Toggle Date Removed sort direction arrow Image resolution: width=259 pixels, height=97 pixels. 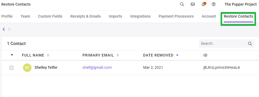click(x=177, y=55)
